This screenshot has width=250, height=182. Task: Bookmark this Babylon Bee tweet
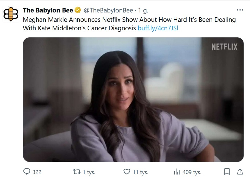coord(227,172)
